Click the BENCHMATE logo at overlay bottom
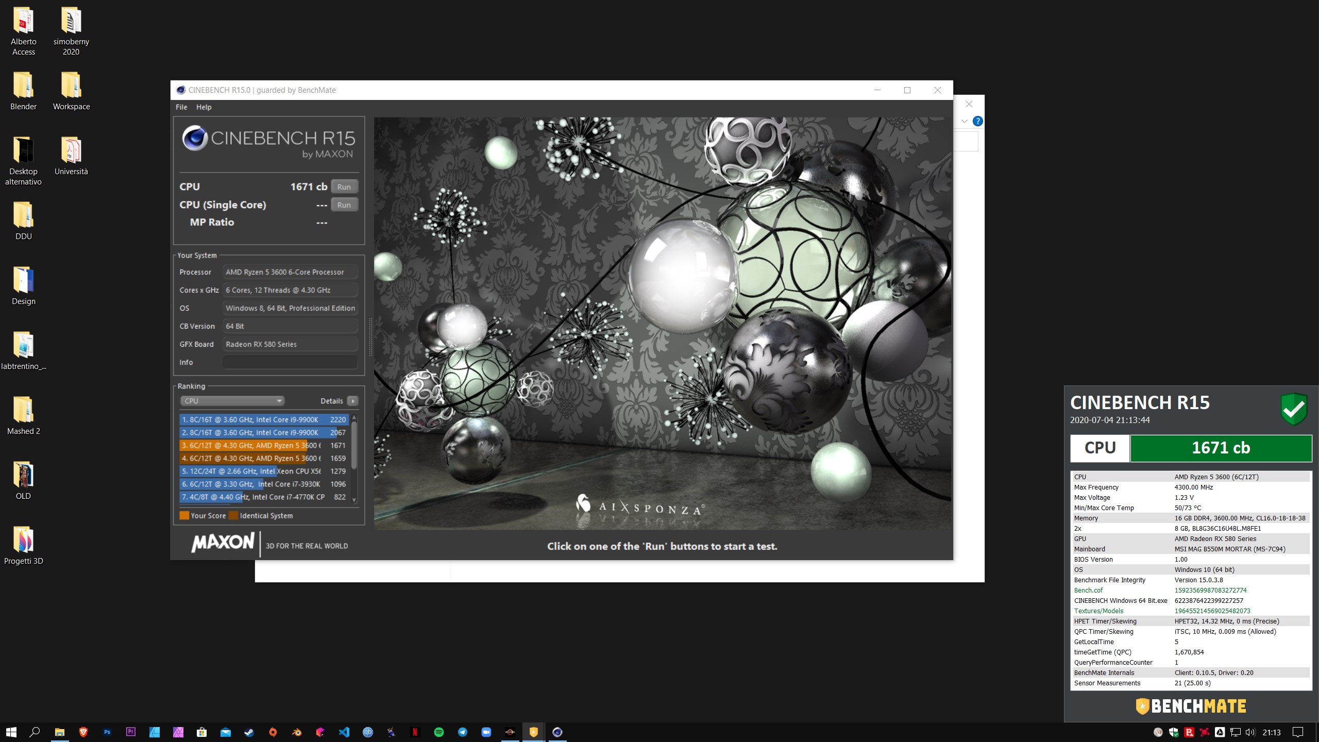 click(1191, 706)
